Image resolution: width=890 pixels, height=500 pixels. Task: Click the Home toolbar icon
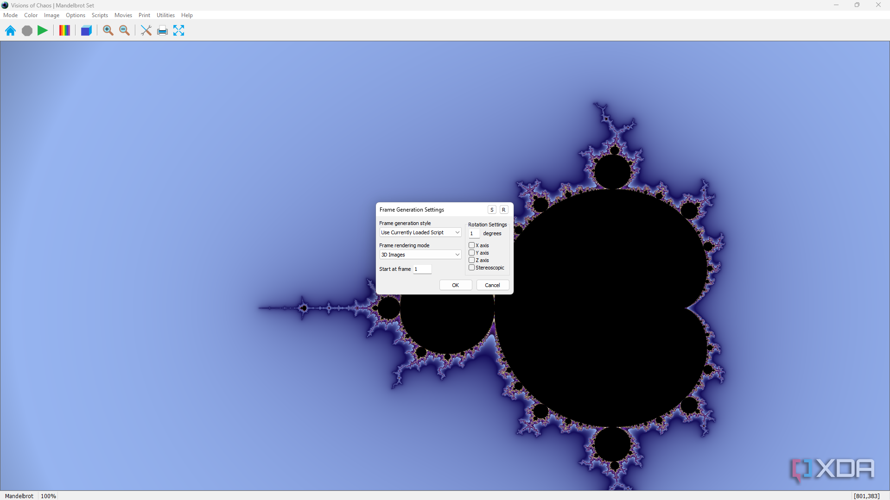coord(10,31)
